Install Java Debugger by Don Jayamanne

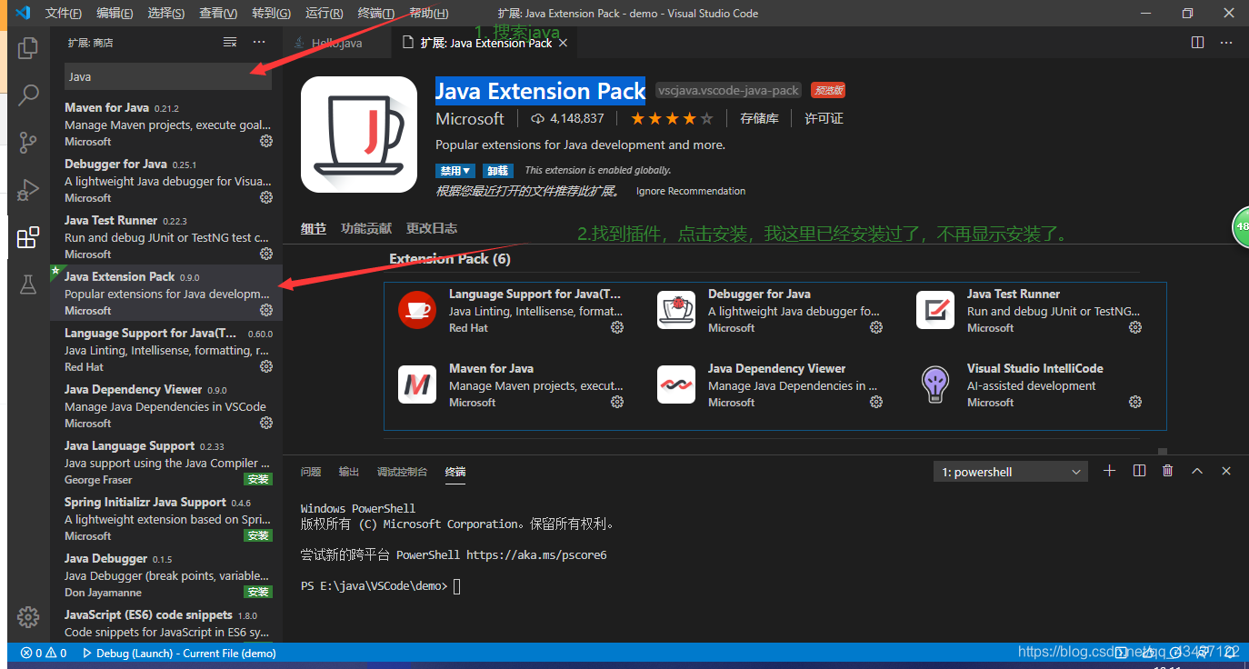(x=258, y=592)
